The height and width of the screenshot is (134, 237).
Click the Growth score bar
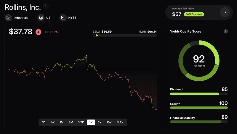click(x=199, y=108)
